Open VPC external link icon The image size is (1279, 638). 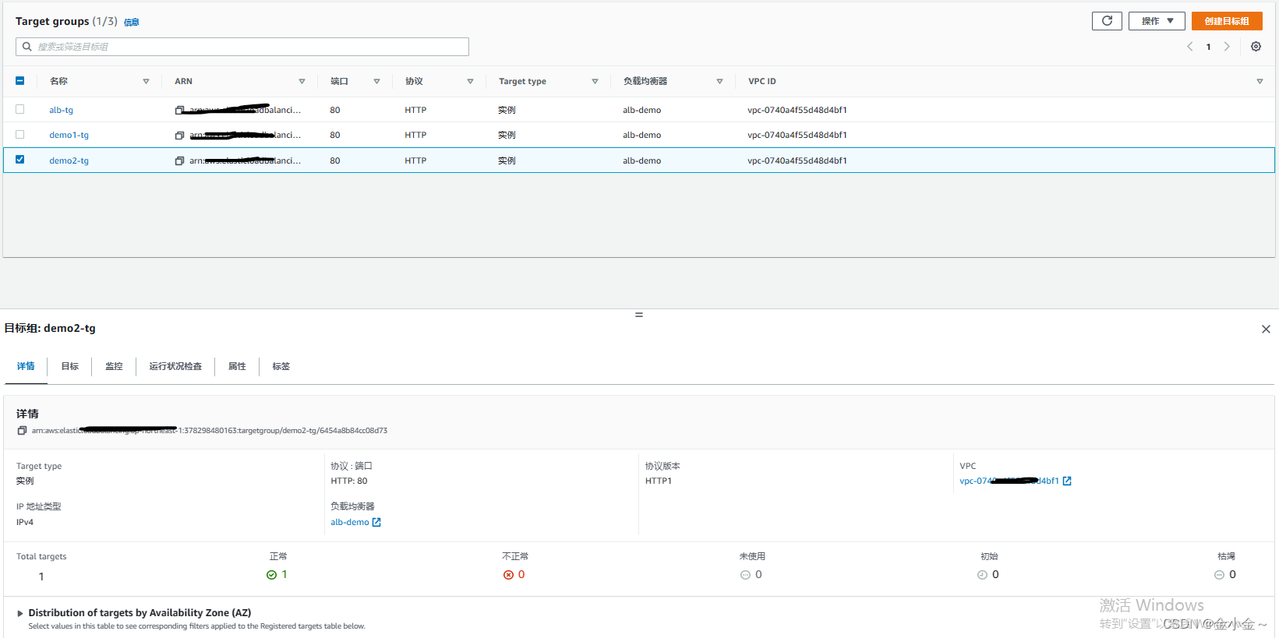(x=1067, y=481)
